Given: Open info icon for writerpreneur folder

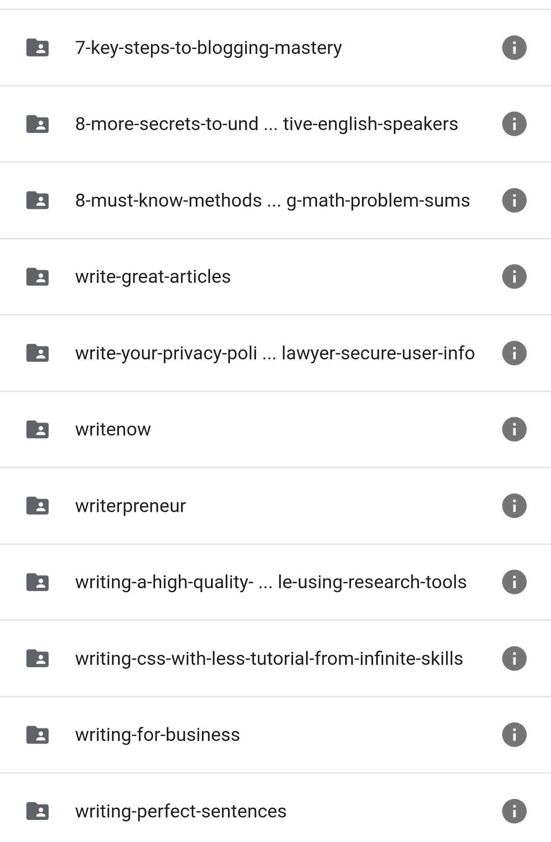Looking at the screenshot, I should [x=514, y=506].
